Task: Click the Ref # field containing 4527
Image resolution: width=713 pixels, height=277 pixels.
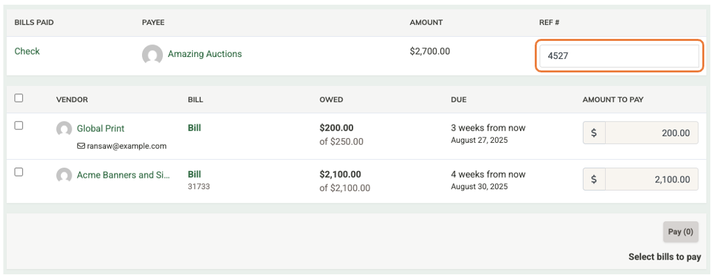Action: pyautogui.click(x=619, y=56)
